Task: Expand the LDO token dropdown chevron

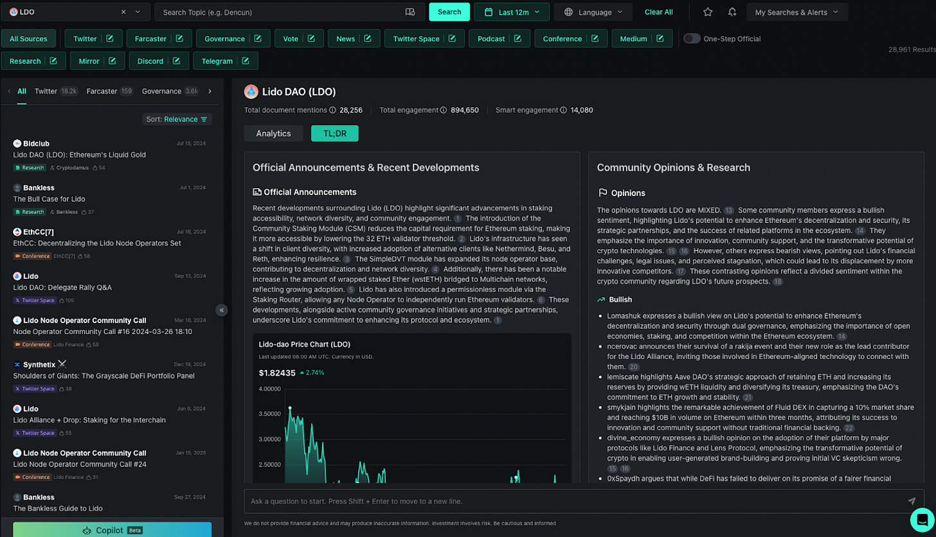Action: pyautogui.click(x=138, y=12)
